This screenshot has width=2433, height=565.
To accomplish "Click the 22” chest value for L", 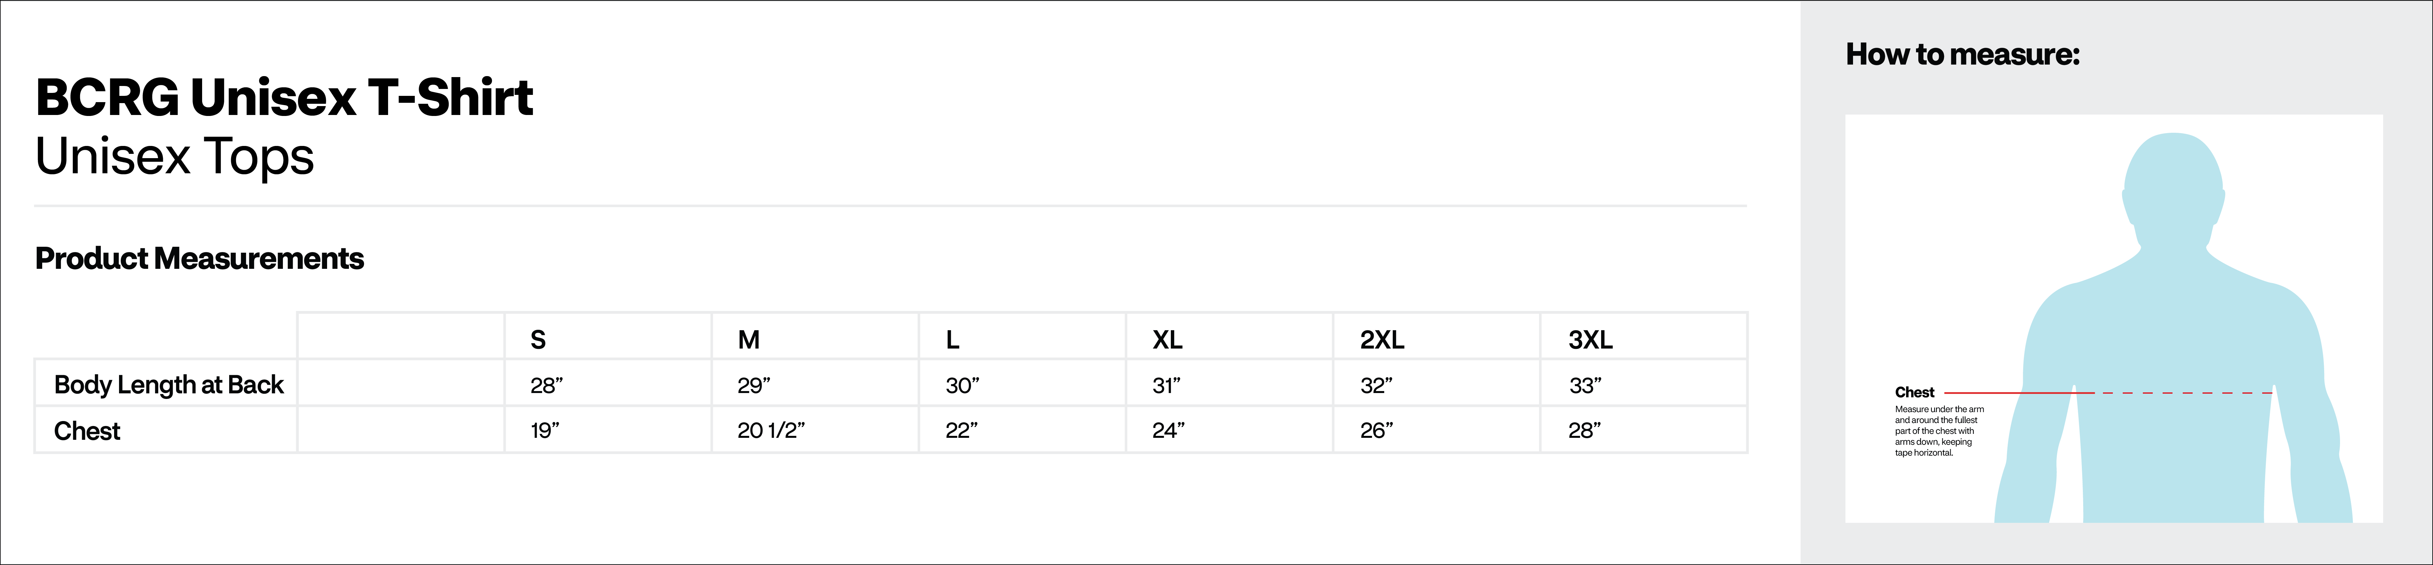I will [961, 431].
